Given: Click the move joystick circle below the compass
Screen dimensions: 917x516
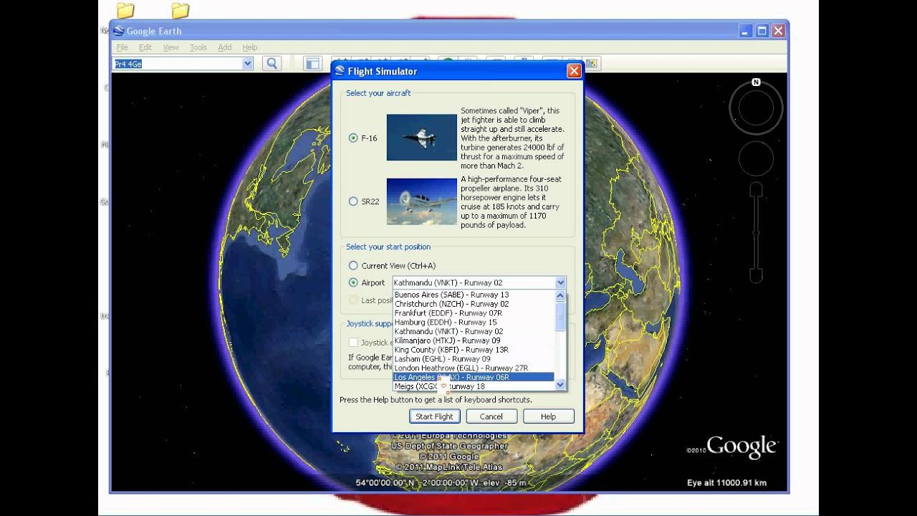Looking at the screenshot, I should pyautogui.click(x=756, y=160).
